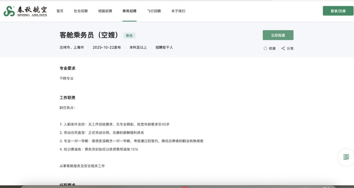
Task: Click the 工作职责 section heading
Action: click(x=67, y=98)
